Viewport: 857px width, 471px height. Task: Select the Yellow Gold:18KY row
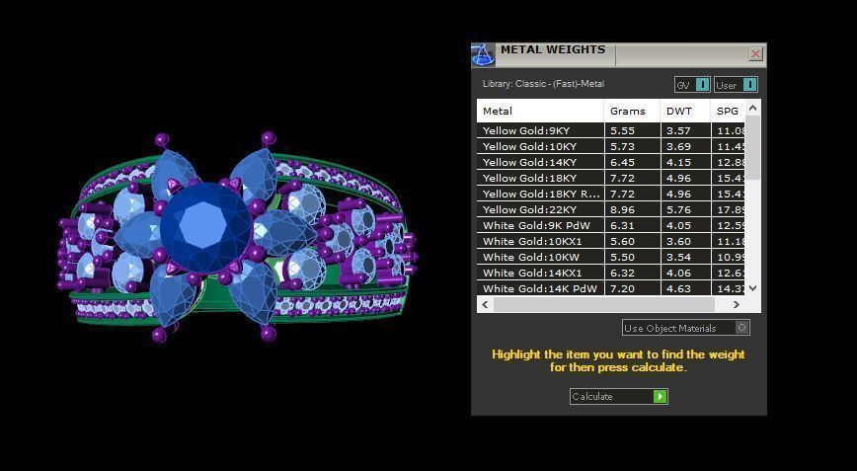[611, 178]
